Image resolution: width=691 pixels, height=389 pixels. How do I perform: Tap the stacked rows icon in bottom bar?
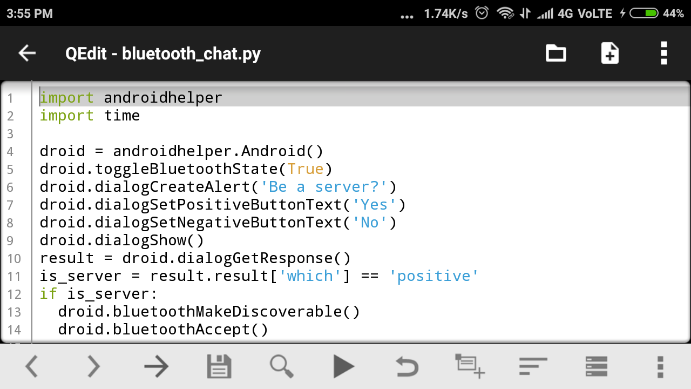click(x=597, y=366)
